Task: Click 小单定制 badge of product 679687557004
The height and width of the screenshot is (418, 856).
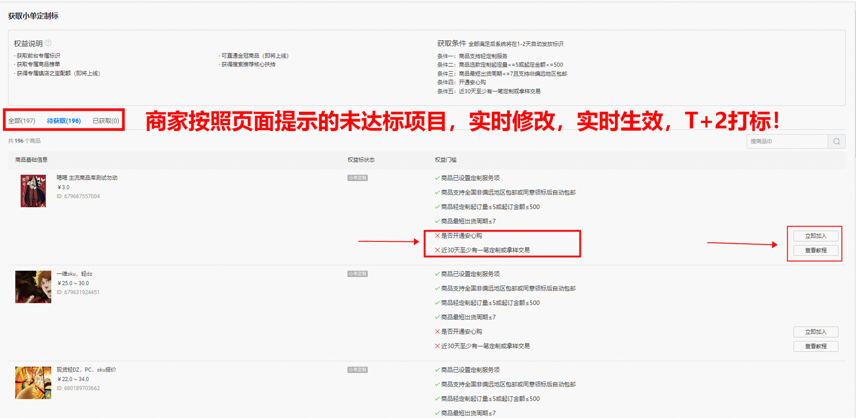Action: pos(358,178)
